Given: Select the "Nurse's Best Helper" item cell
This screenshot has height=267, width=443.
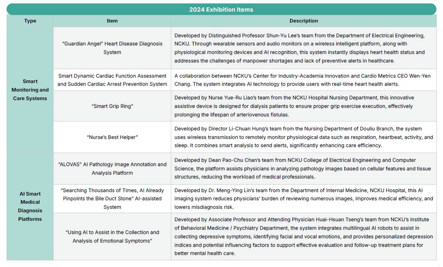Looking at the screenshot, I should pos(112,137).
